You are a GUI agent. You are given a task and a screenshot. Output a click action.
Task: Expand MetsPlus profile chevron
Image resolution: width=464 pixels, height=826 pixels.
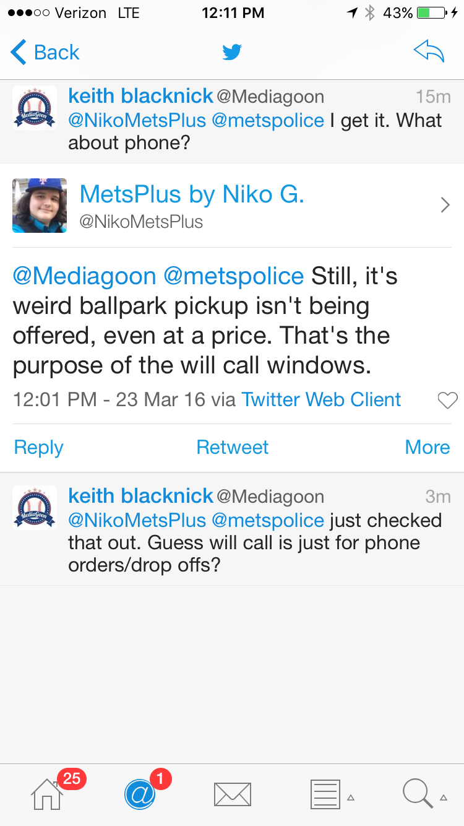(x=445, y=205)
